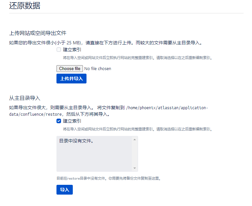Click empty area inside the restore file list
This screenshot has height=206, width=252.
click(95, 160)
